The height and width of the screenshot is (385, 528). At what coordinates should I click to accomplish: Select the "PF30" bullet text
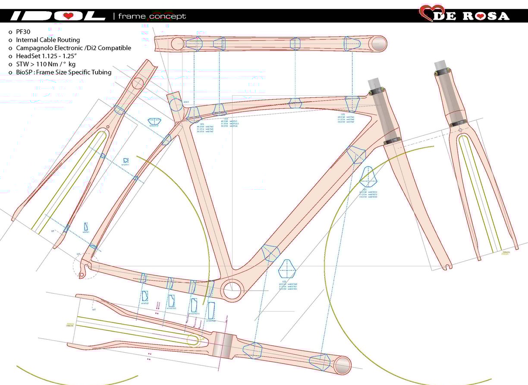click(x=24, y=32)
